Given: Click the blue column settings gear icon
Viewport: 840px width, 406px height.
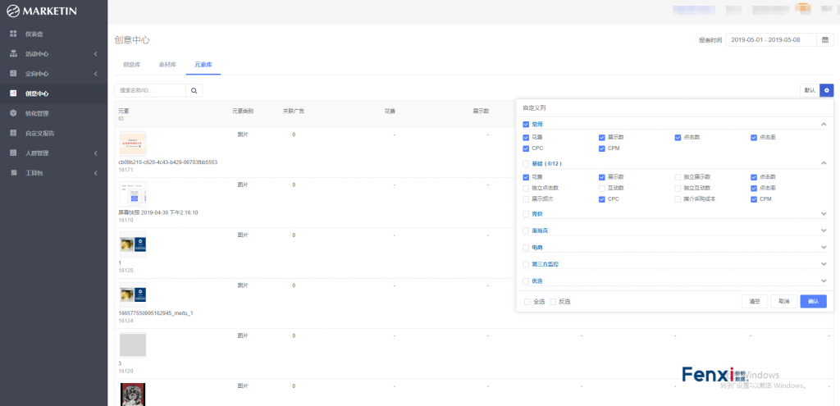Looking at the screenshot, I should click(x=827, y=90).
